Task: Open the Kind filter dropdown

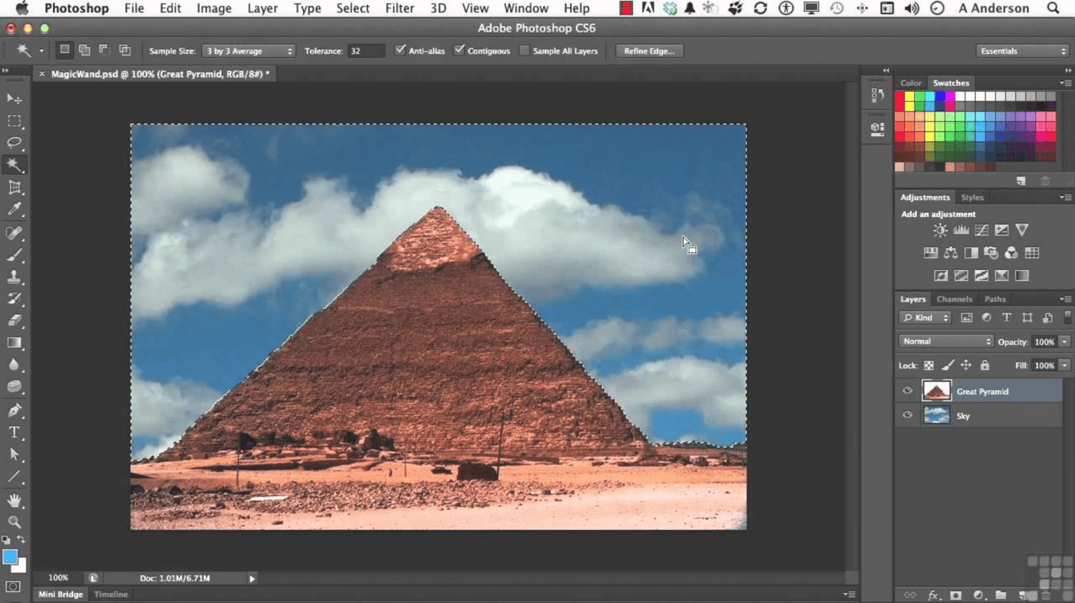Action: click(x=926, y=318)
